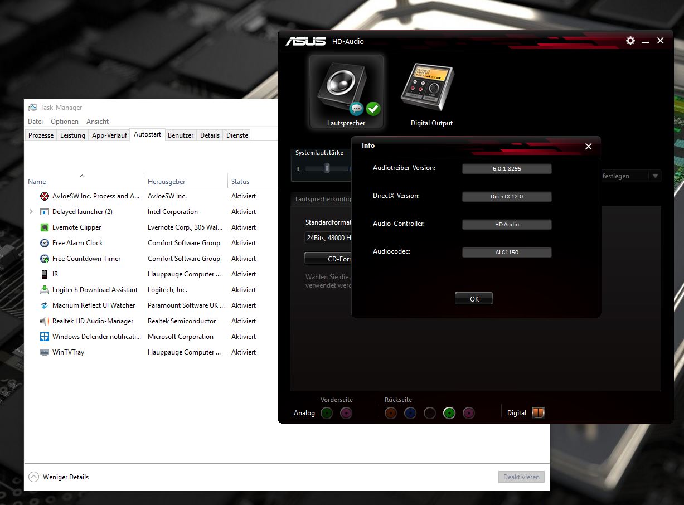684x505 pixels.
Task: Click Free Alarm Clock icon
Action: coord(45,243)
